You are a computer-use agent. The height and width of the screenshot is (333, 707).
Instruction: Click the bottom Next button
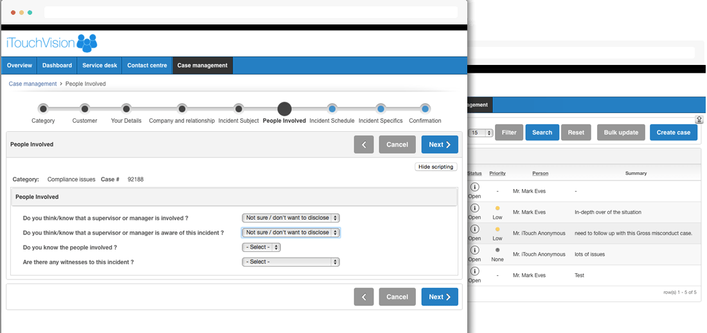pos(440,297)
